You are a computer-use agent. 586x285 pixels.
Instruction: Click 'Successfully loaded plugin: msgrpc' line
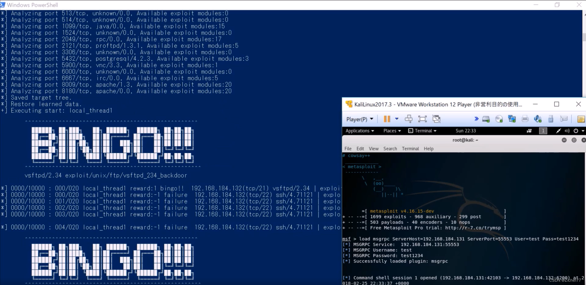pyautogui.click(x=395, y=261)
